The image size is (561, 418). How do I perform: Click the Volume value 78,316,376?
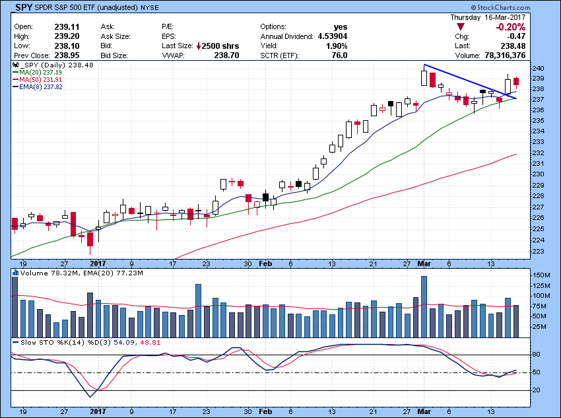[x=505, y=55]
